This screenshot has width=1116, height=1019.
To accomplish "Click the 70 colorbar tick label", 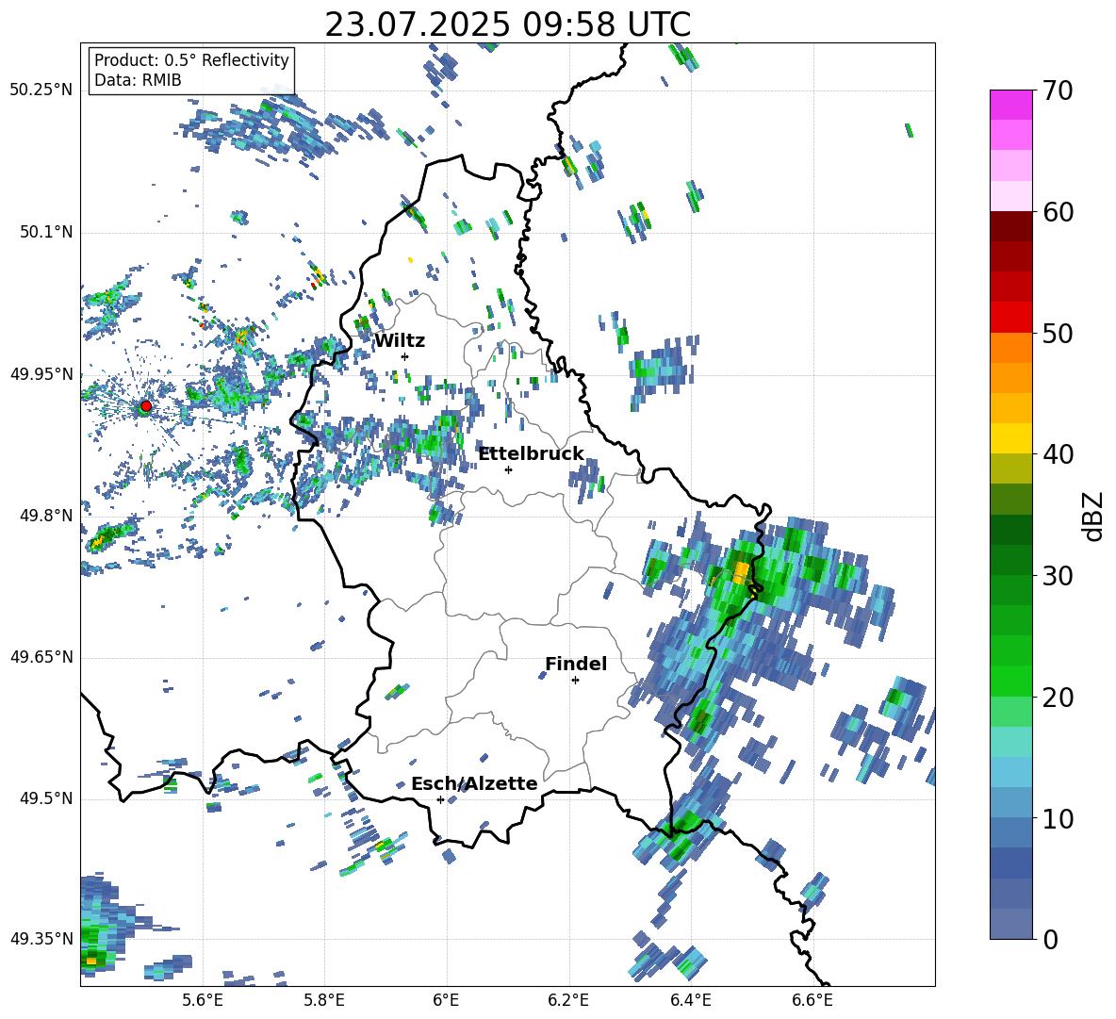I will [1057, 91].
